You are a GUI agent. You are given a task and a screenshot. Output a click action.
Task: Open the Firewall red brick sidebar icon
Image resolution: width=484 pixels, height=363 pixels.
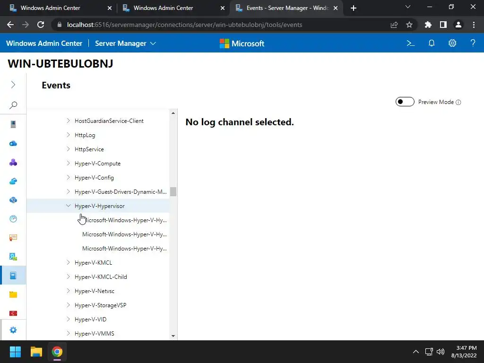(13, 313)
